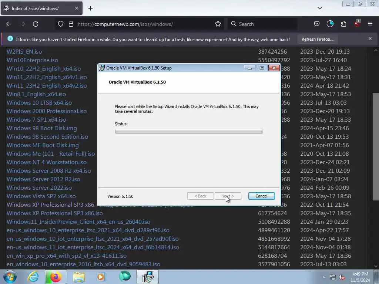379x284 pixels.
Task: Select the VirtualBox installer taskbar icon
Action: coord(148,277)
